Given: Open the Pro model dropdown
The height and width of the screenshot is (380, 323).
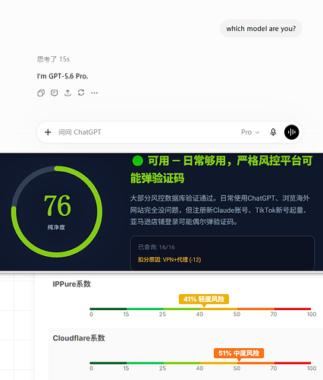Looking at the screenshot, I should 250,132.
